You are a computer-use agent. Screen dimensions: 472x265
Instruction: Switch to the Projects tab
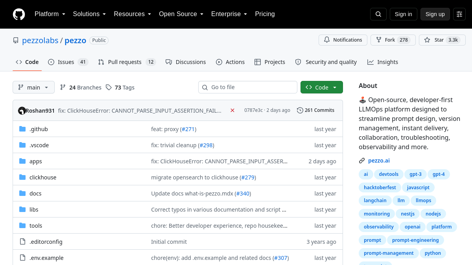(x=270, y=62)
